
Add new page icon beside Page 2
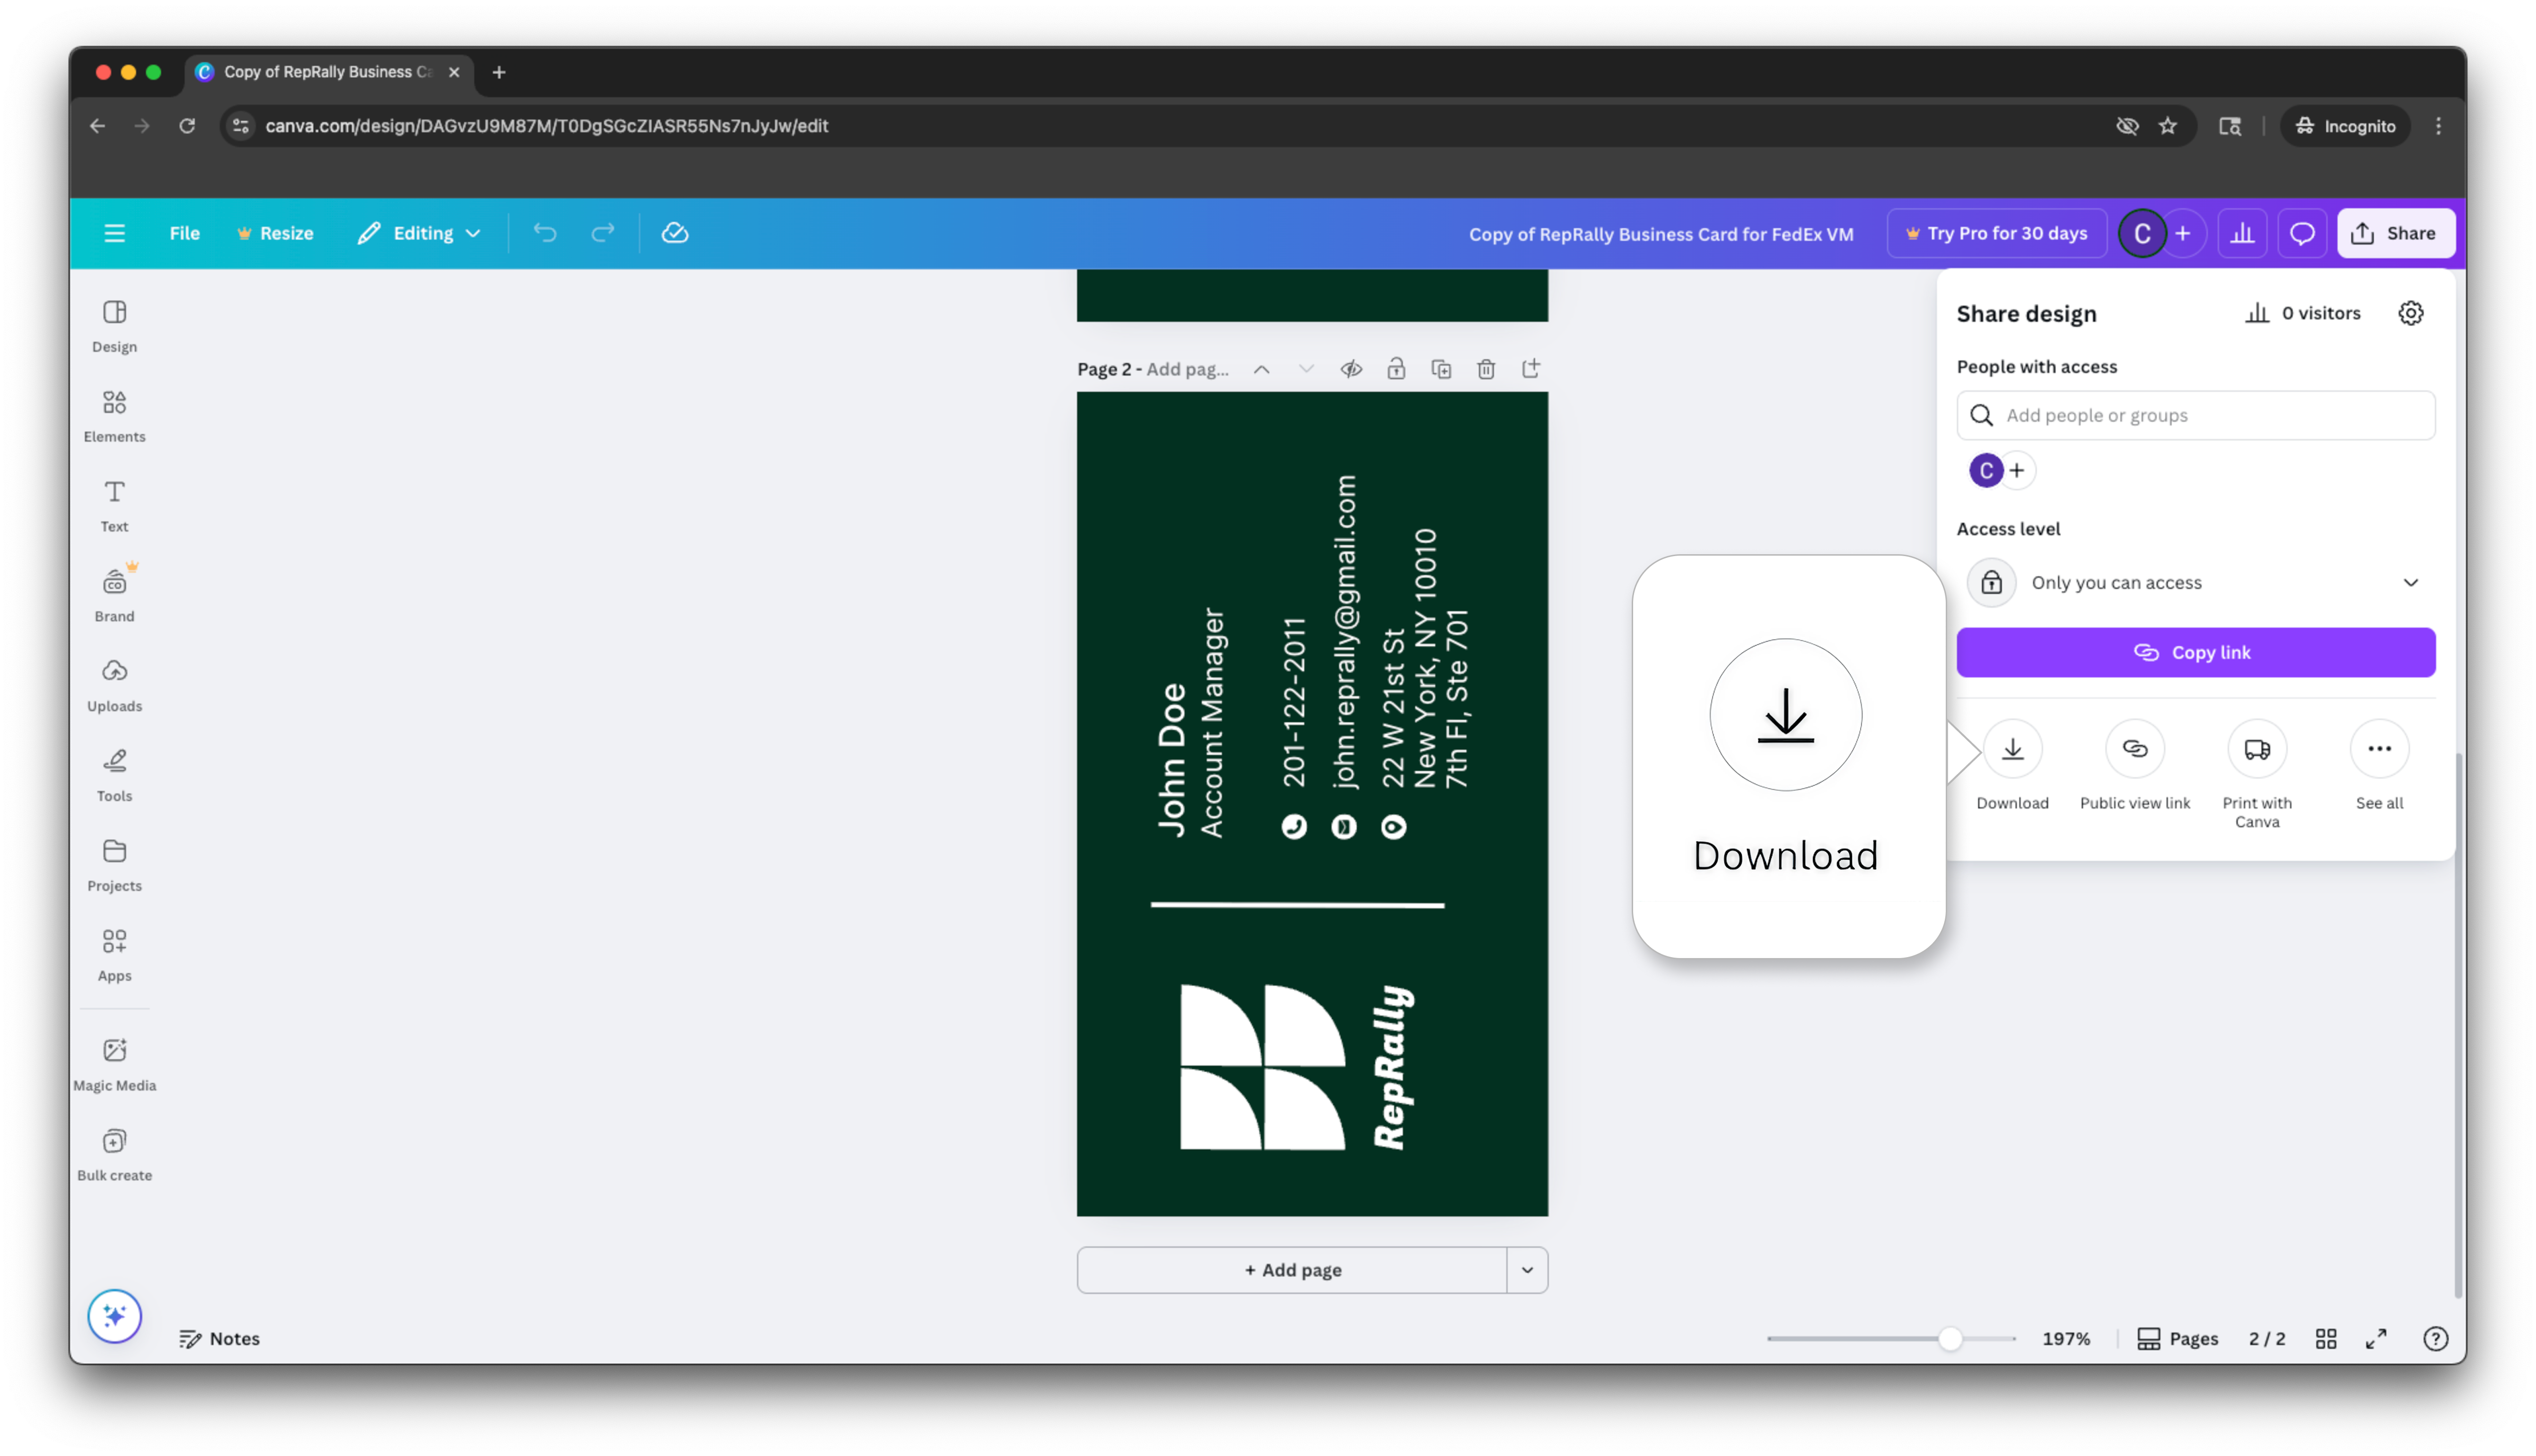click(x=1531, y=369)
